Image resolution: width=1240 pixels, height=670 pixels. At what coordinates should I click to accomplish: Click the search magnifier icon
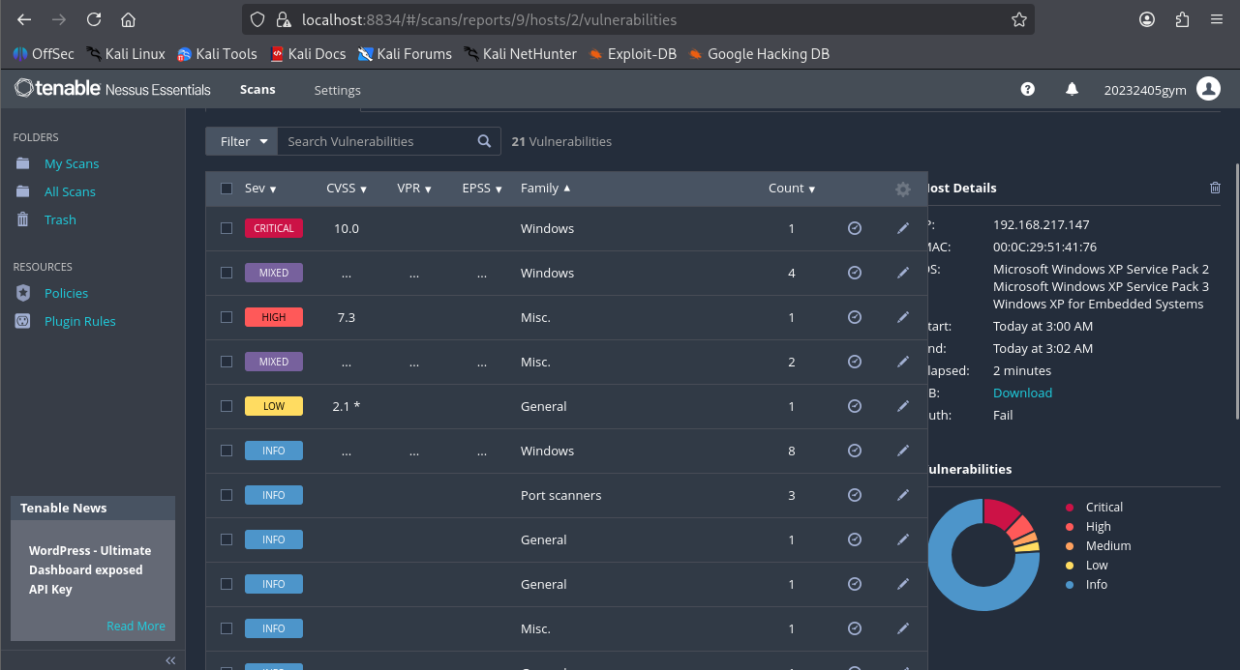484,141
